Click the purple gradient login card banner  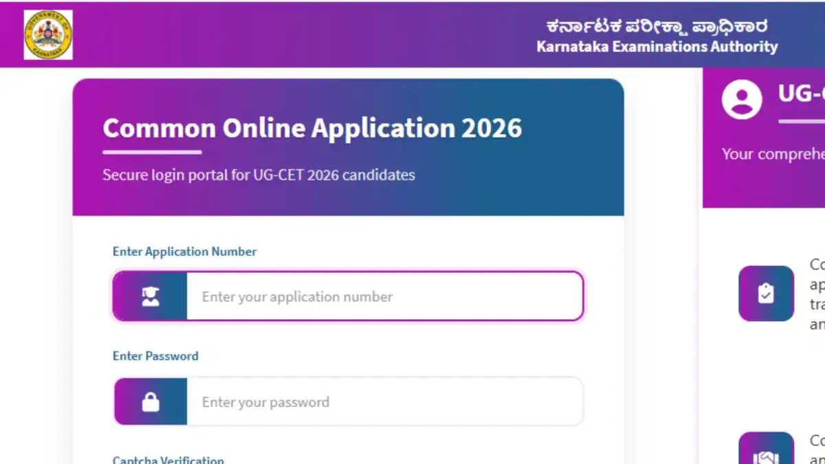pyautogui.click(x=349, y=144)
